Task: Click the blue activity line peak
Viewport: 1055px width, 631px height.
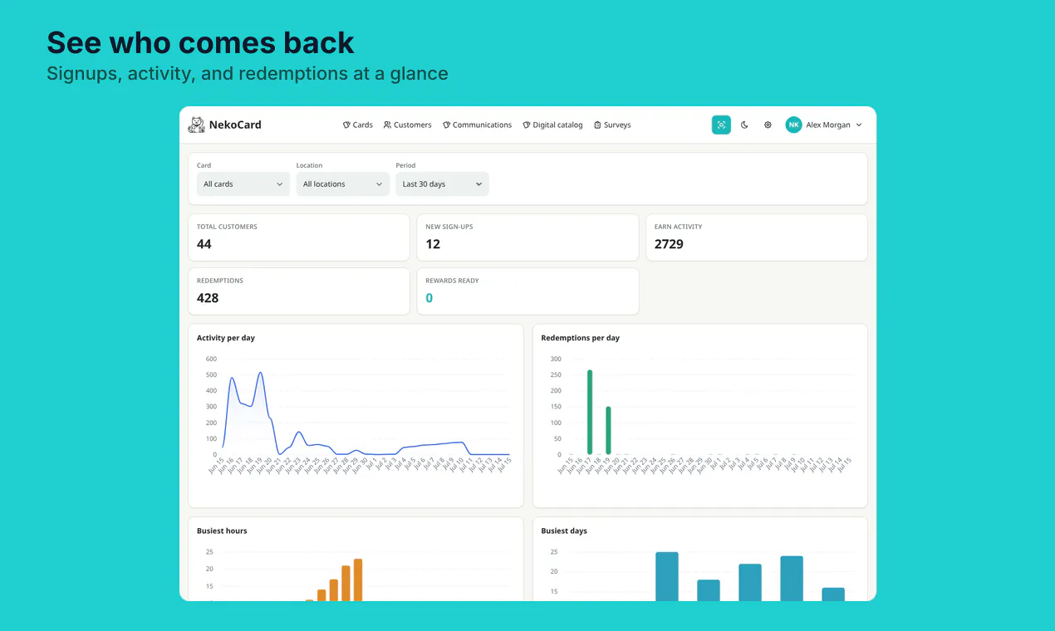Action: (261, 373)
